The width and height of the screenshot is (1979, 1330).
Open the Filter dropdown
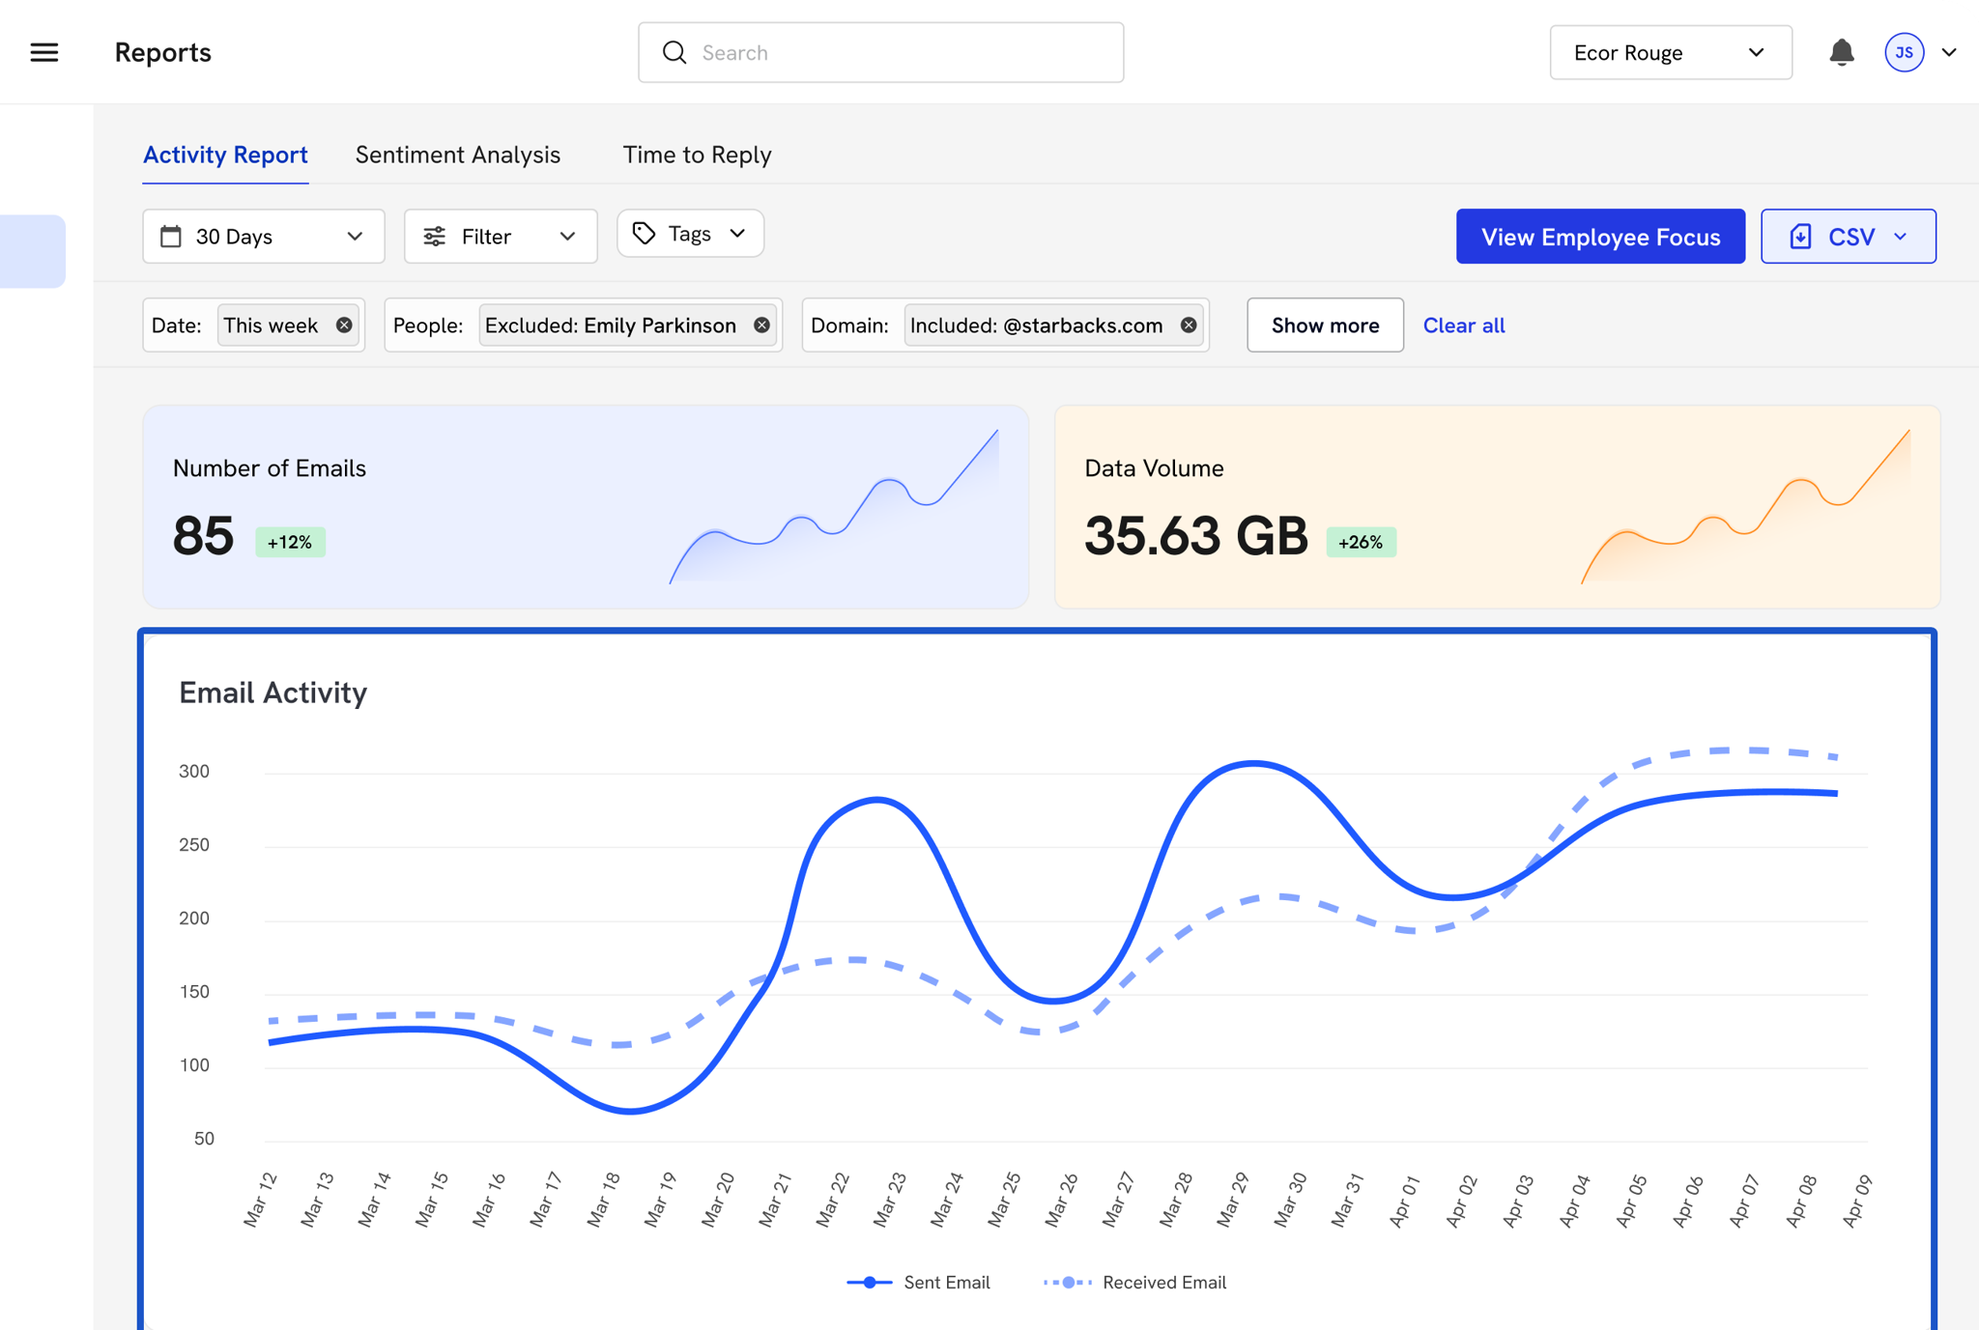[500, 237]
